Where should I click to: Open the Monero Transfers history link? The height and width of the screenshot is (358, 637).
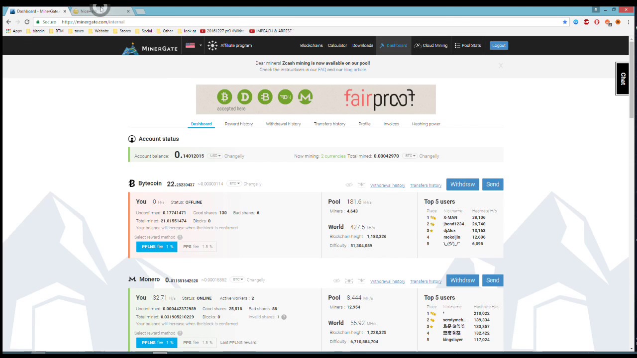tap(425, 281)
